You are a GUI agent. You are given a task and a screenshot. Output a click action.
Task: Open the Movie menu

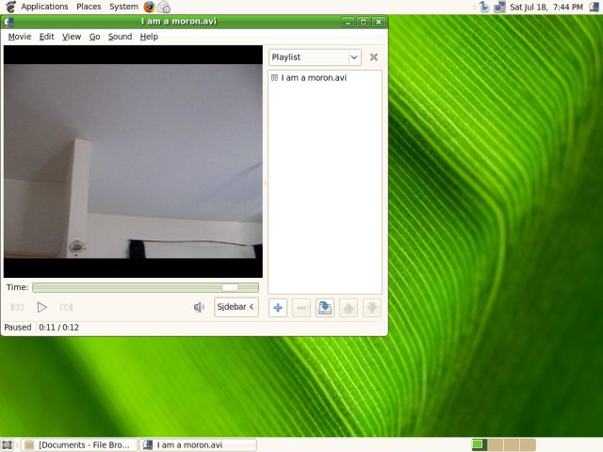[x=20, y=37]
